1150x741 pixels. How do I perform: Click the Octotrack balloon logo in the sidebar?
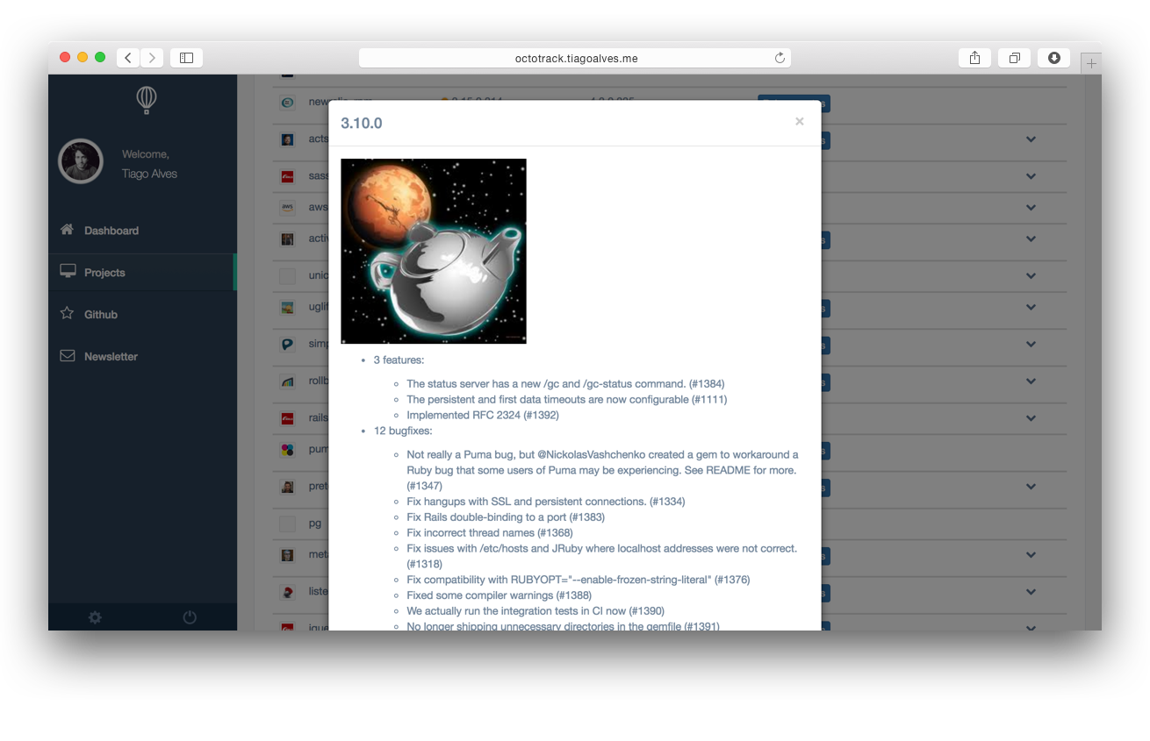pos(147,100)
